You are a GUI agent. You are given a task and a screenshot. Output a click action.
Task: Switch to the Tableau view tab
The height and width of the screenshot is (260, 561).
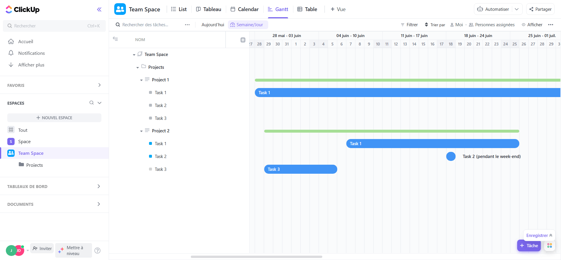[209, 9]
